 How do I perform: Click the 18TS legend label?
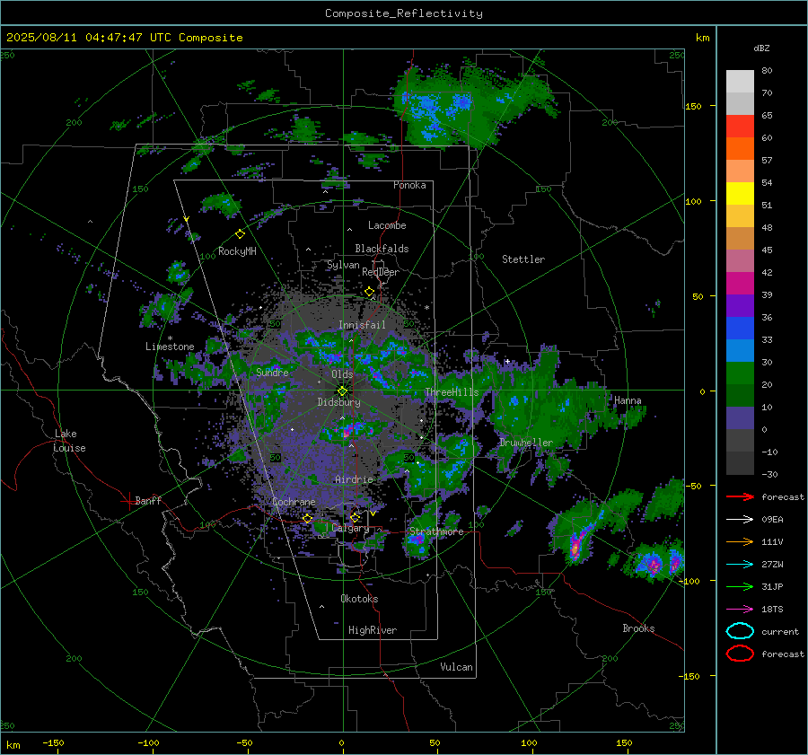[772, 610]
